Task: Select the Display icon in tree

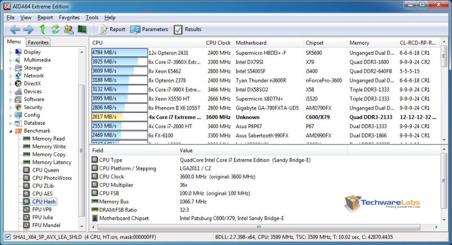Action: 19,52
